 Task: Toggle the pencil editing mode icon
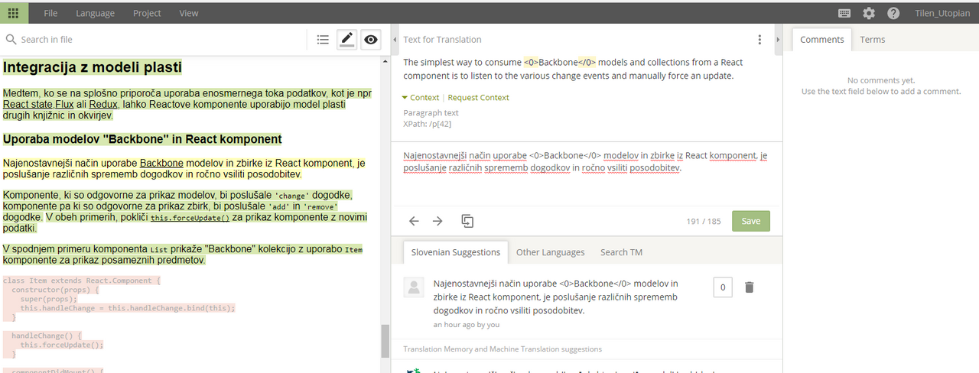tap(346, 40)
